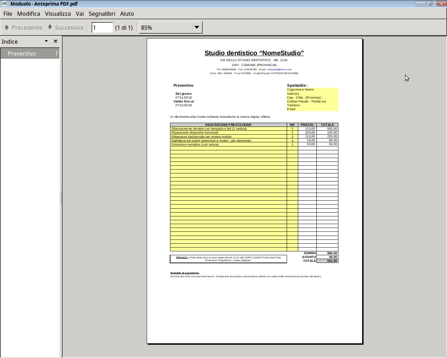447x358 pixels.
Task: Open the 85% zoom level dropdown
Action: [170, 28]
